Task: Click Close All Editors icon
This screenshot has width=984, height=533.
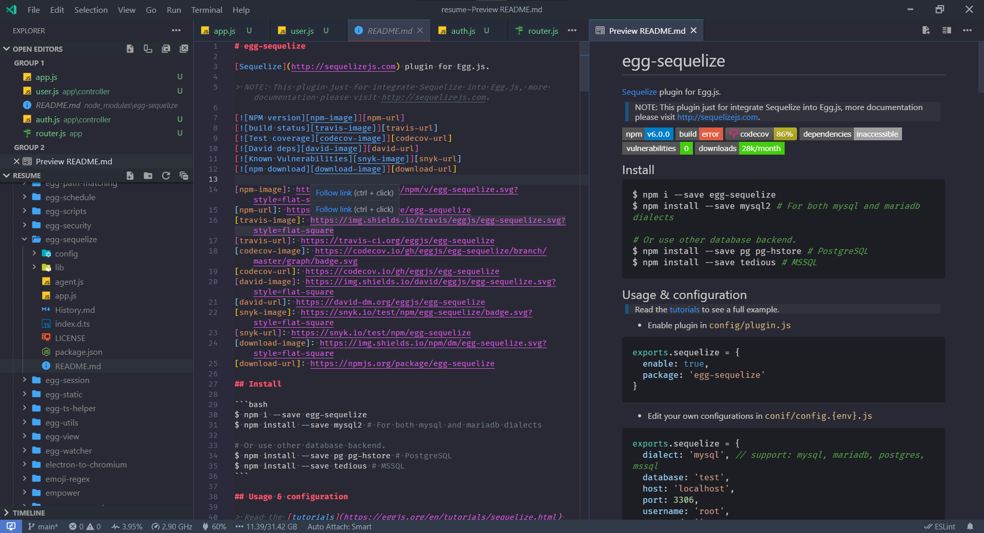Action: [184, 49]
